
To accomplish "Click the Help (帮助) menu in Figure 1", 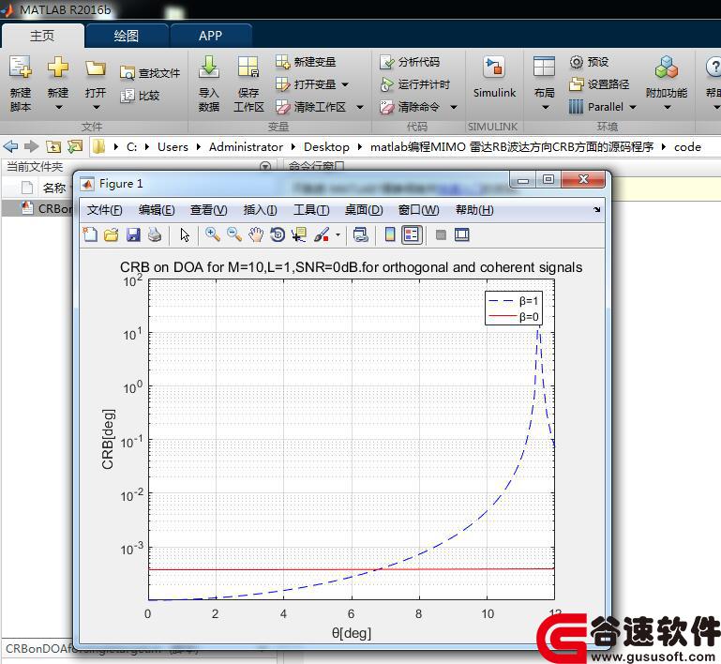I will (474, 210).
